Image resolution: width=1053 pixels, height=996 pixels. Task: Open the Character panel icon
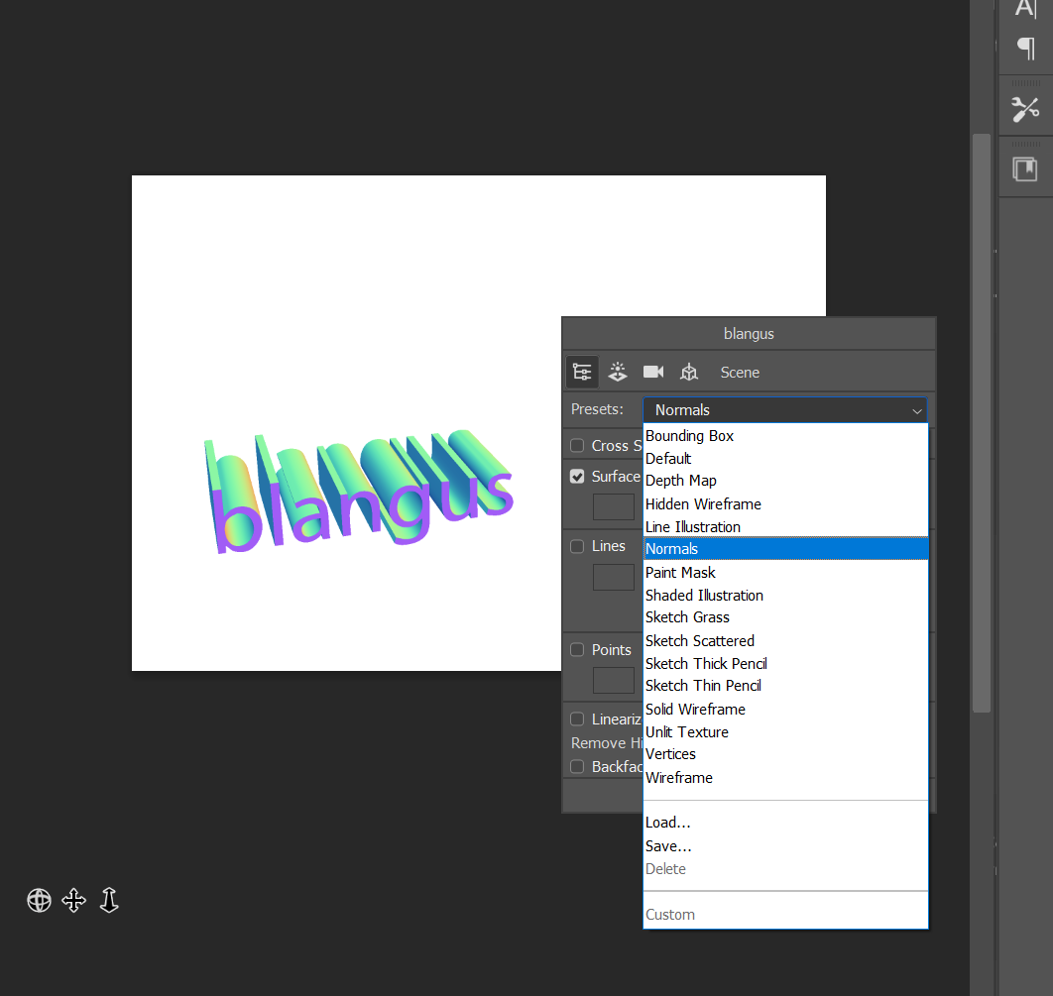[1025, 8]
